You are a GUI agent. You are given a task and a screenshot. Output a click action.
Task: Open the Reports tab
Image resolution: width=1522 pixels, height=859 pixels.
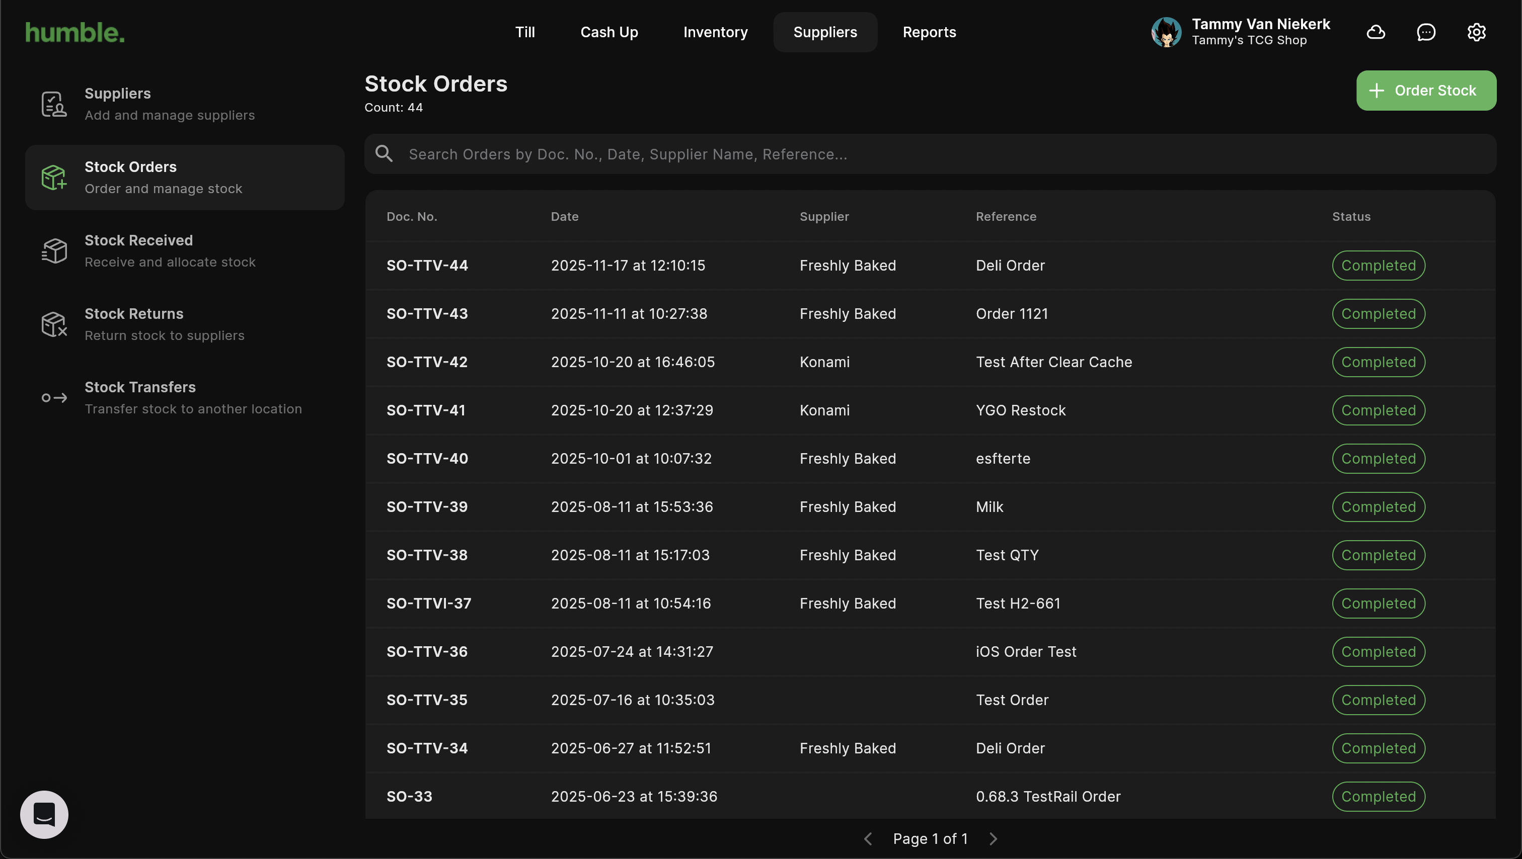(929, 32)
